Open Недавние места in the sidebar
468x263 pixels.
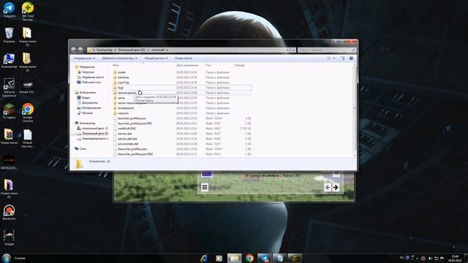click(x=90, y=77)
